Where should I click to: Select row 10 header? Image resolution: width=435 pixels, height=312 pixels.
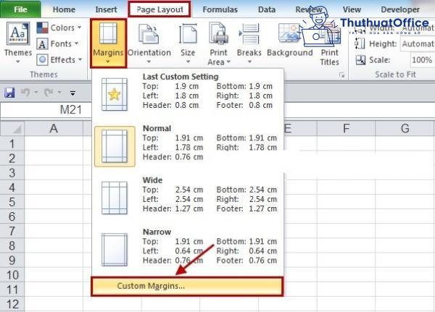click(x=12, y=275)
